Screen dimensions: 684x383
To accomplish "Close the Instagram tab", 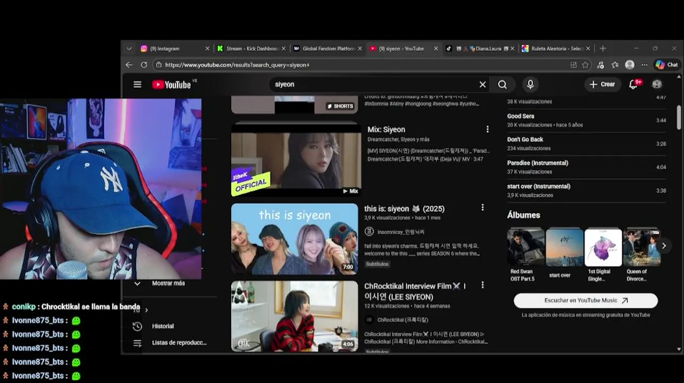I will coord(207,48).
